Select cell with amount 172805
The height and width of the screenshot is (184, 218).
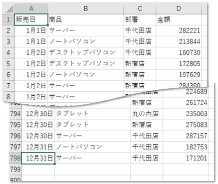(x=178, y=64)
